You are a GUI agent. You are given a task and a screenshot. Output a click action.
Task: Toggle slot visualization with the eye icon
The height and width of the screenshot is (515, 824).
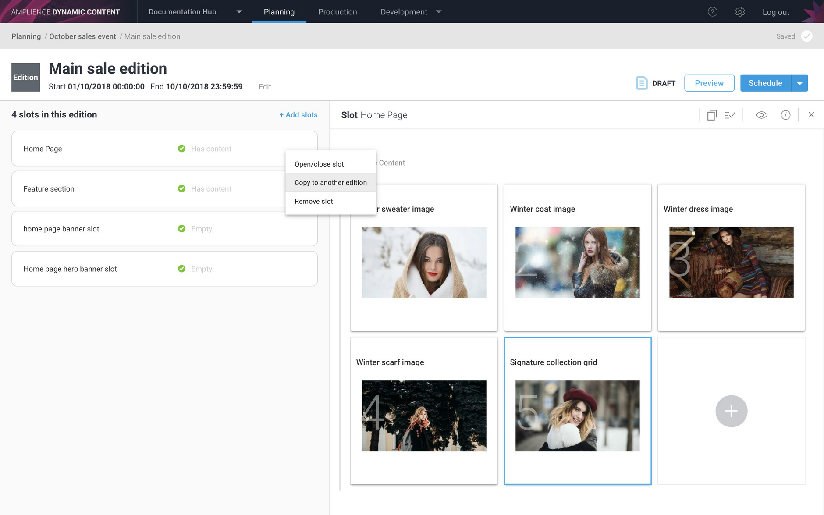point(761,115)
